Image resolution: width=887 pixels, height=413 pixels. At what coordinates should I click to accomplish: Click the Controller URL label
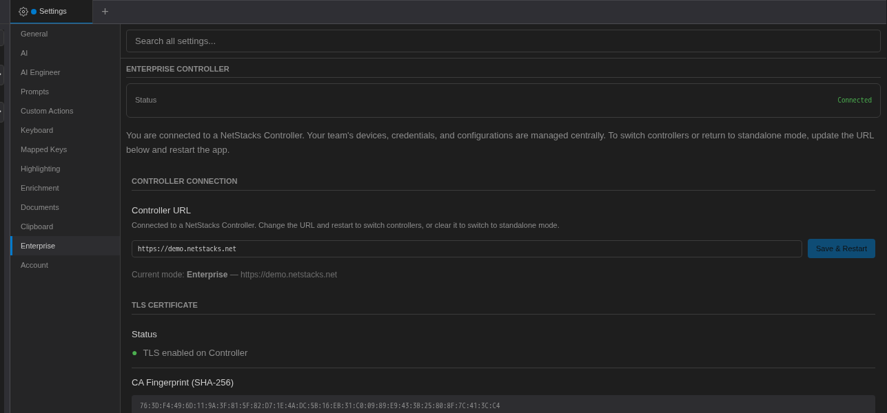point(161,211)
